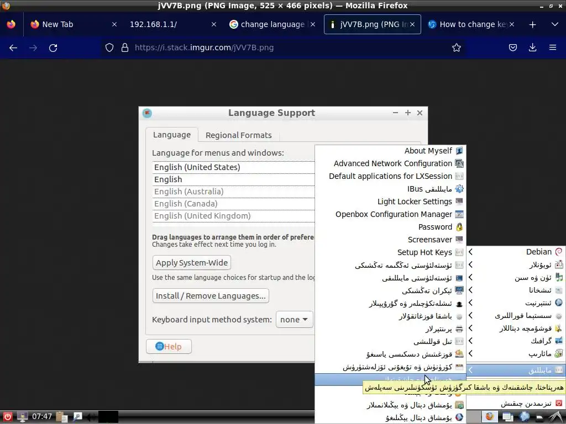Click the graphics category icon (گرافىك)
This screenshot has width=566, height=424.
pos(559,341)
